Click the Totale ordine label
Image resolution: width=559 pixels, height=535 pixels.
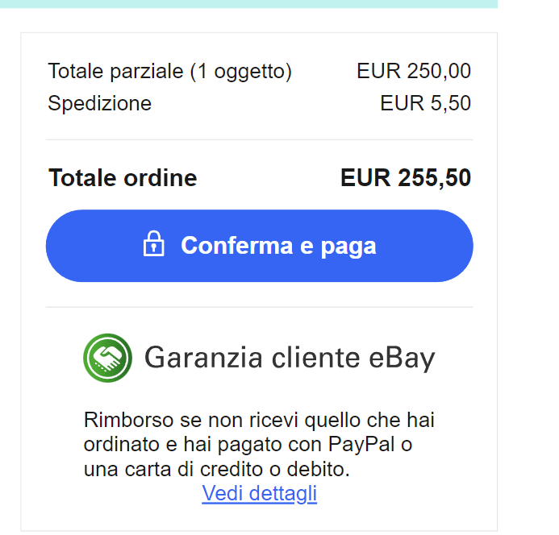coord(123,177)
